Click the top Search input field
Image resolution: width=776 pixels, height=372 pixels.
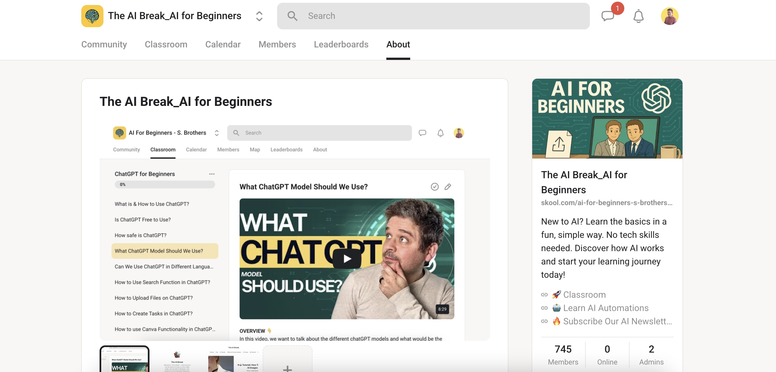(x=433, y=16)
